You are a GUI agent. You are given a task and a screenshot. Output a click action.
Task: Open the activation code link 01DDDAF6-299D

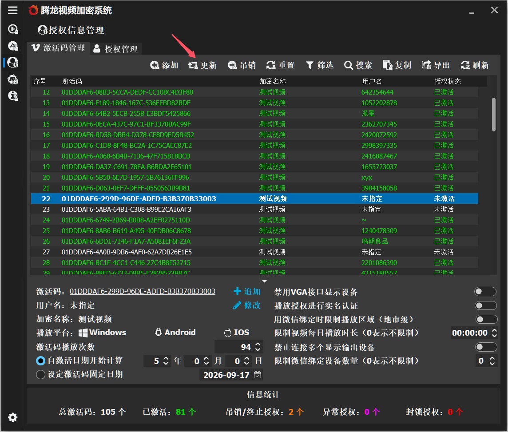coord(142,291)
